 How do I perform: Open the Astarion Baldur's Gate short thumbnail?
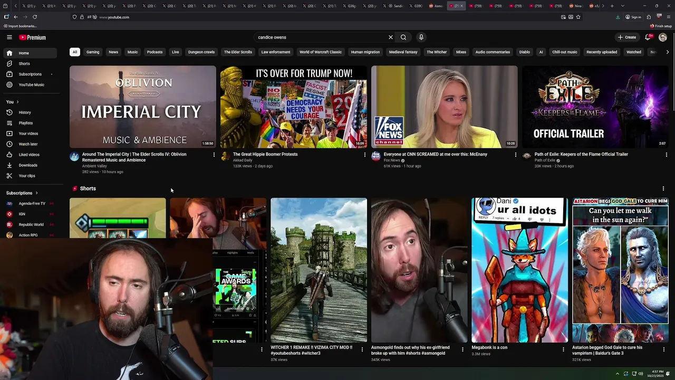pos(620,270)
